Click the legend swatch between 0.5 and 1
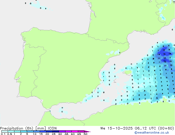Viewport: 175px width, 135px height. click(11, 131)
